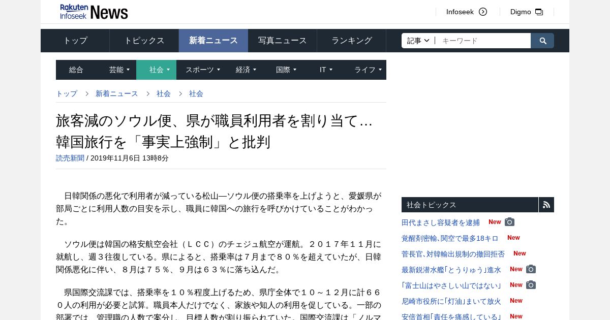The image size is (610, 320).
Task: Click the last 社会 breadcrumb link
Action: coord(196,93)
